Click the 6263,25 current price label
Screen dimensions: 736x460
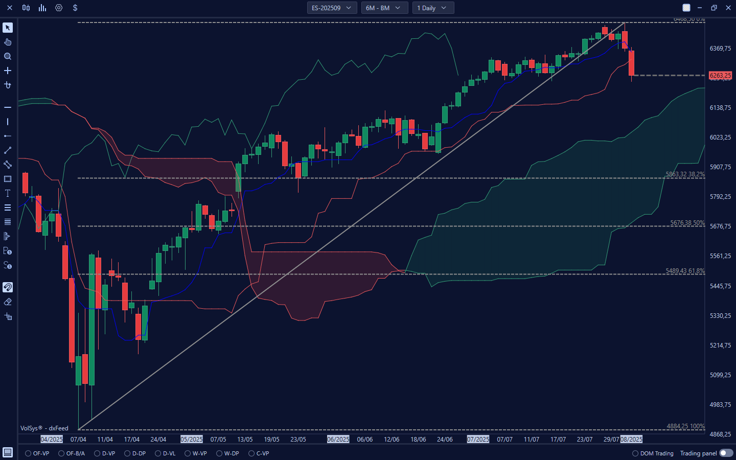point(720,76)
